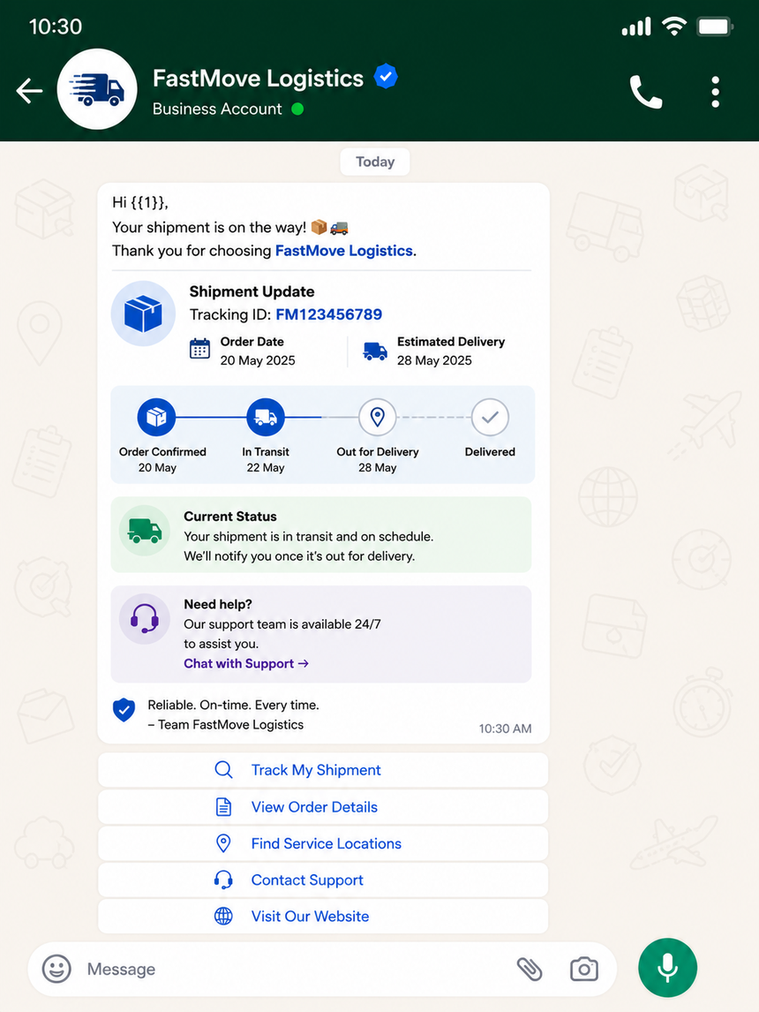Tap Track My Shipment button

click(x=323, y=770)
